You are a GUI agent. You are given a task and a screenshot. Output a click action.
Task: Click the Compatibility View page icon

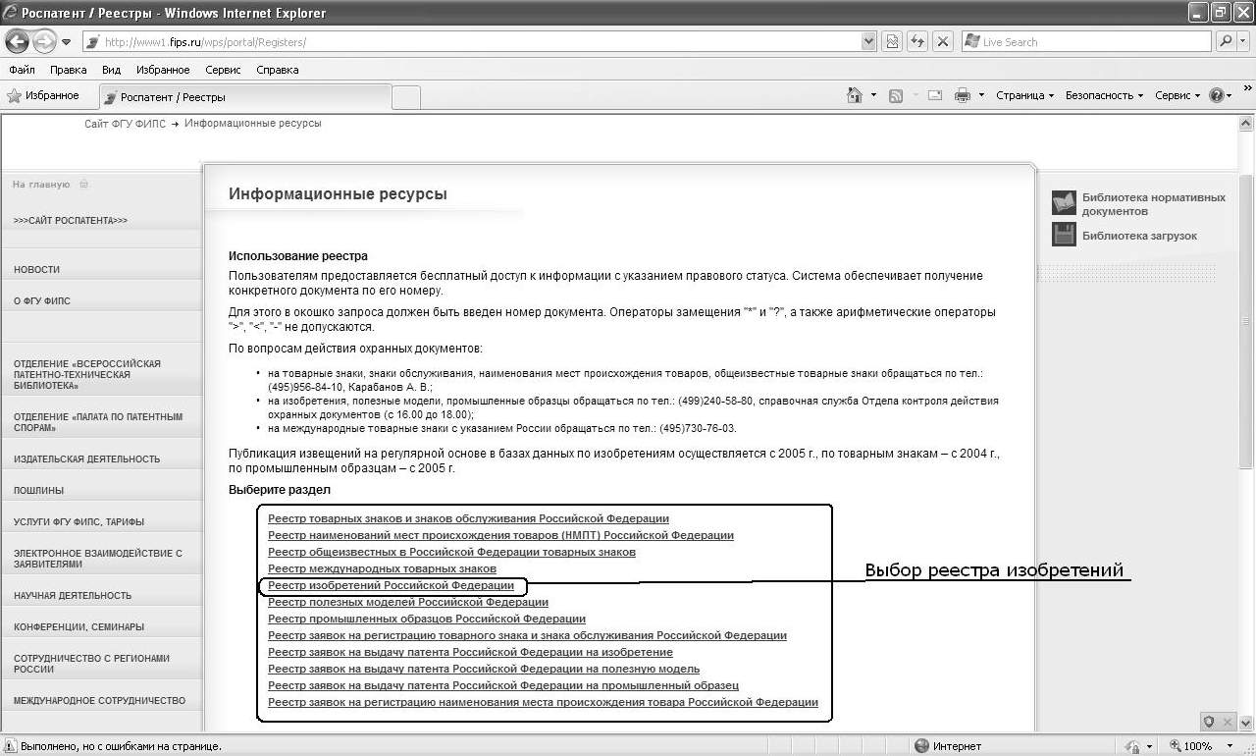[x=892, y=41]
